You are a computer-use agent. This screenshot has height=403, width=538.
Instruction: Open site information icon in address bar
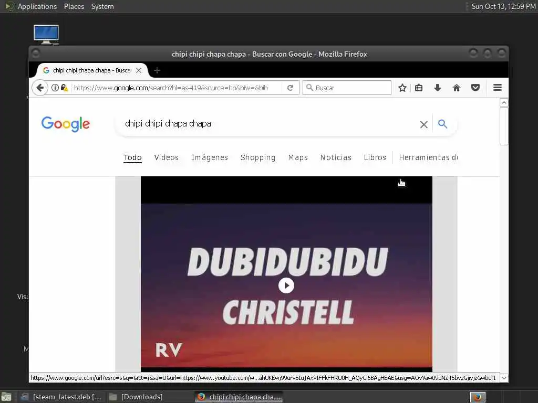click(x=55, y=88)
